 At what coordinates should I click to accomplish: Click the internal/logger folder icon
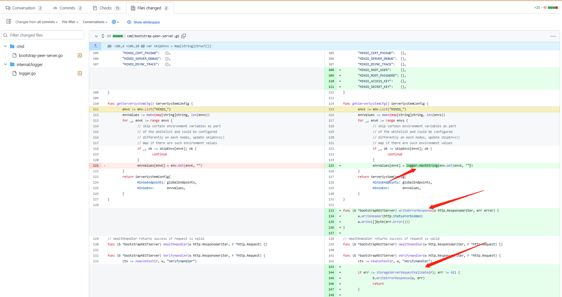[x=12, y=64]
